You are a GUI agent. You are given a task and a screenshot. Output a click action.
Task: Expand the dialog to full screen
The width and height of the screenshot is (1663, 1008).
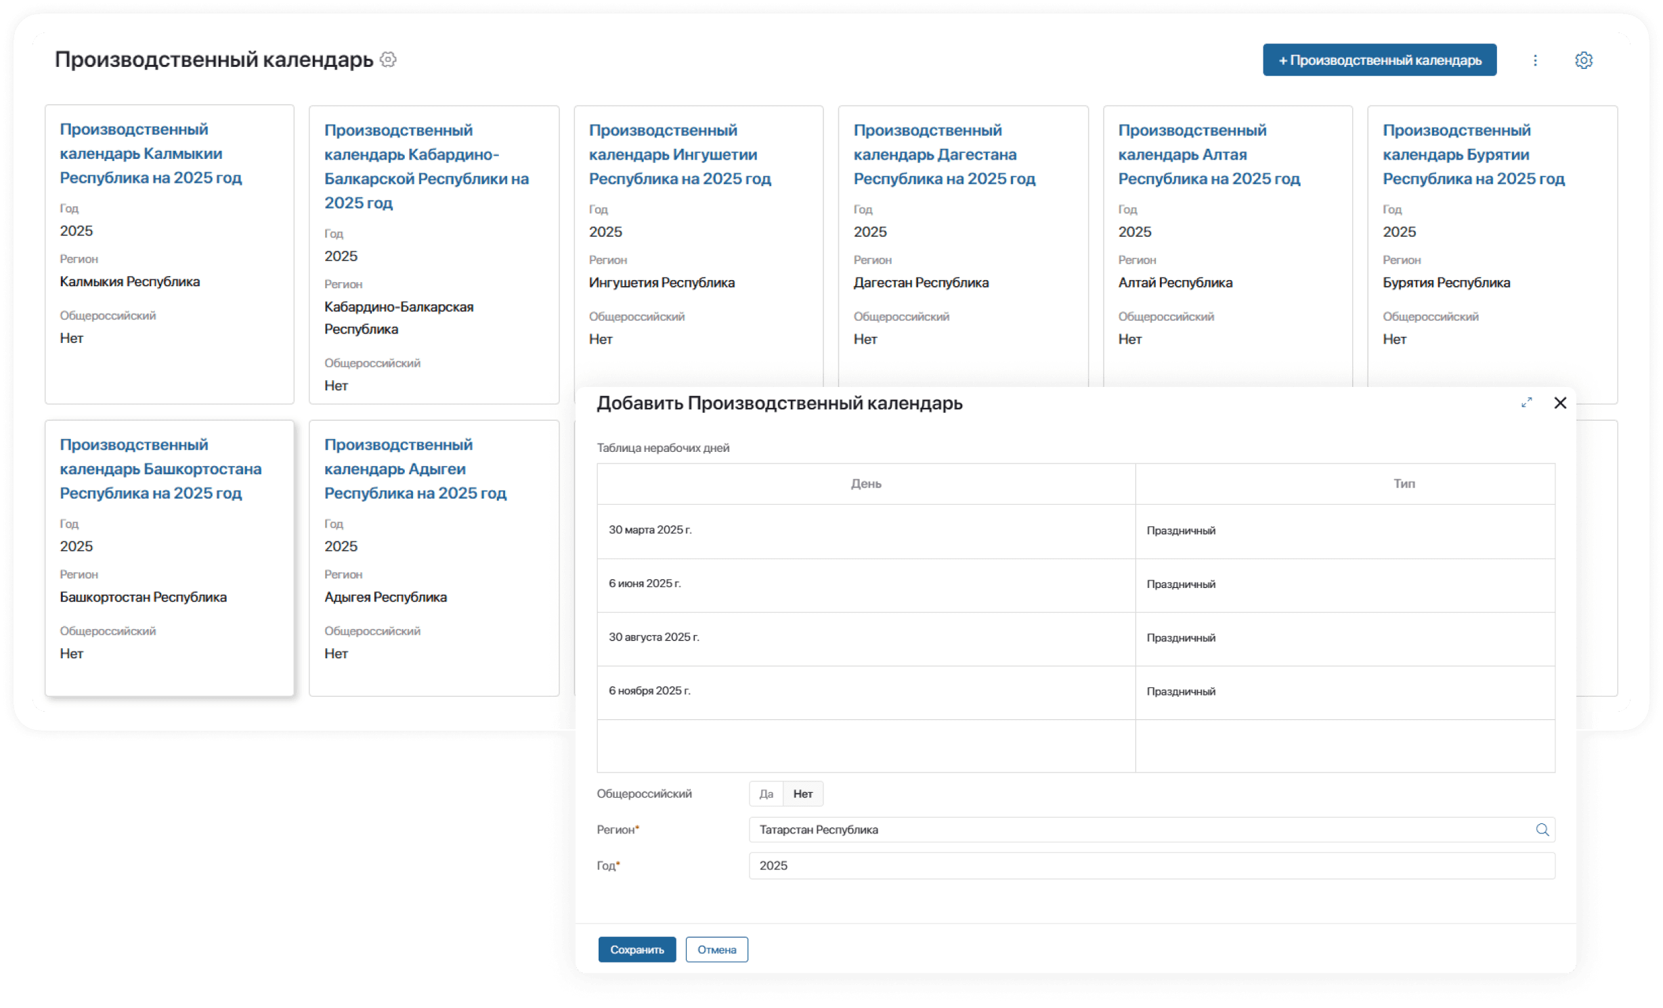tap(1526, 403)
